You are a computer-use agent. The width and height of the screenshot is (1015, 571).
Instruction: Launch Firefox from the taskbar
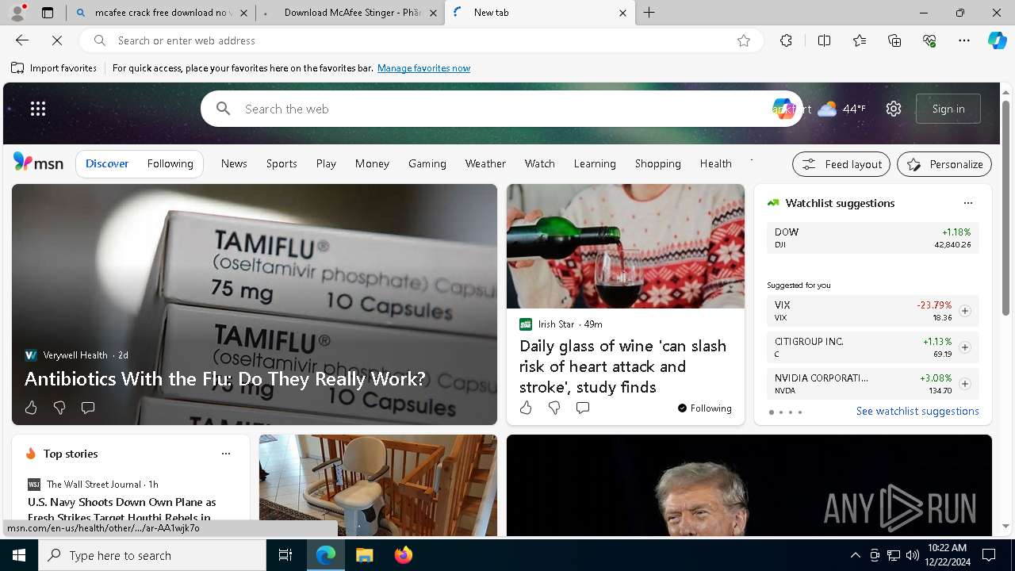(x=404, y=555)
